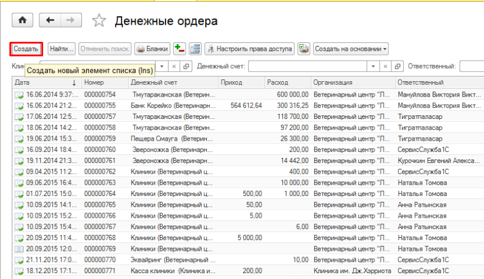
Task: Click the list settings icon after Бланки
Action: (x=195, y=49)
